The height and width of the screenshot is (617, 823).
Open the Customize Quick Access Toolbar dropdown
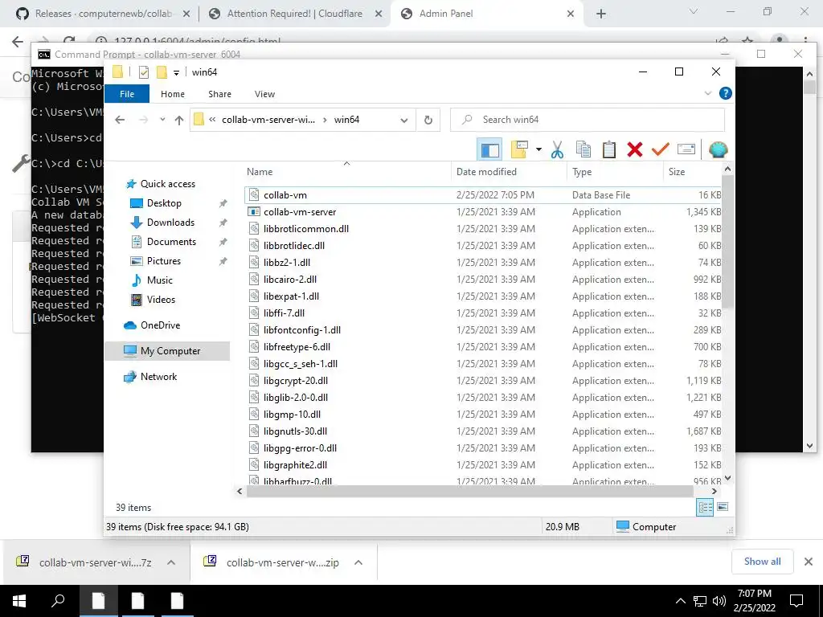pos(176,72)
